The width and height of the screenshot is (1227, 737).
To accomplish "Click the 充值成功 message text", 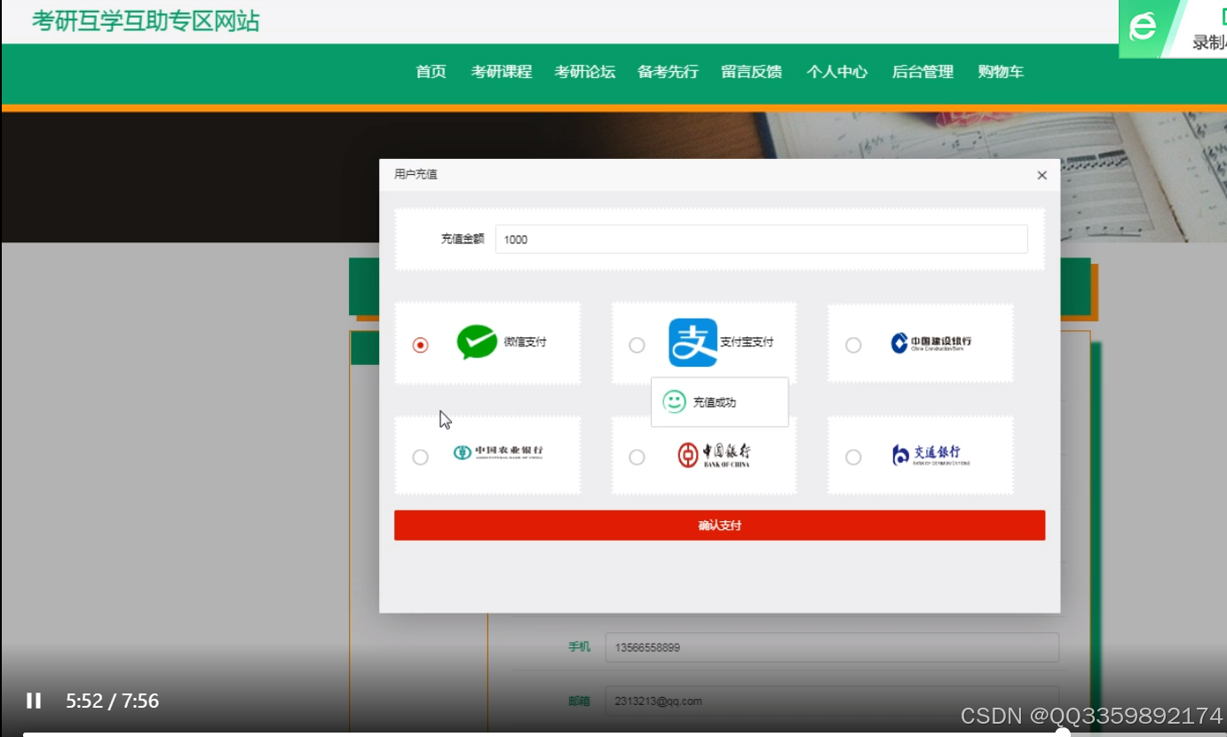I will tap(715, 402).
